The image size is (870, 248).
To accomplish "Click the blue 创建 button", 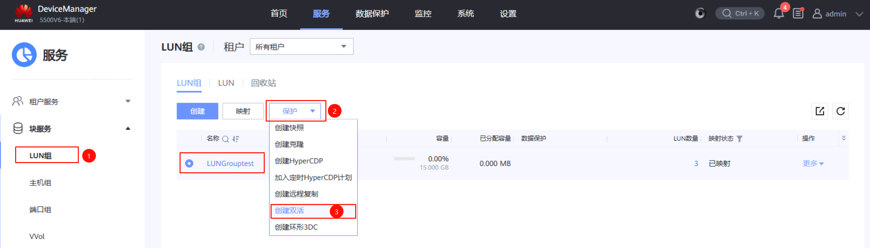I will tap(197, 111).
